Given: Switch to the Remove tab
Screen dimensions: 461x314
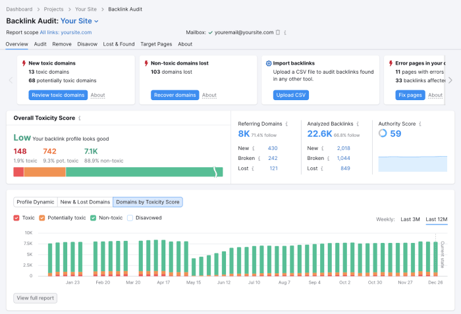Looking at the screenshot, I should [x=62, y=44].
